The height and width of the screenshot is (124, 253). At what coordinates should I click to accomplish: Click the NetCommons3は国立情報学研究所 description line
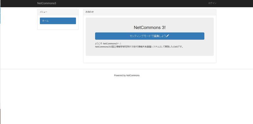[x=139, y=47]
